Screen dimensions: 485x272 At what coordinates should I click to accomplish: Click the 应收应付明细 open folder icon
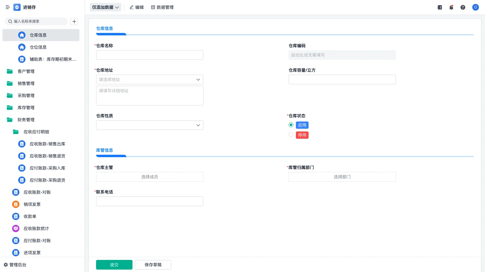point(16,132)
